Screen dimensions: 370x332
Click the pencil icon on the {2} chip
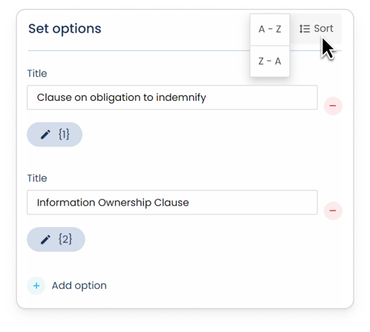coord(46,239)
